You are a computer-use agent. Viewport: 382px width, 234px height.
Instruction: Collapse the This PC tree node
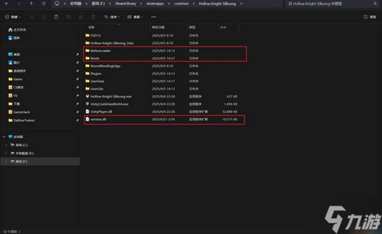click(4, 137)
